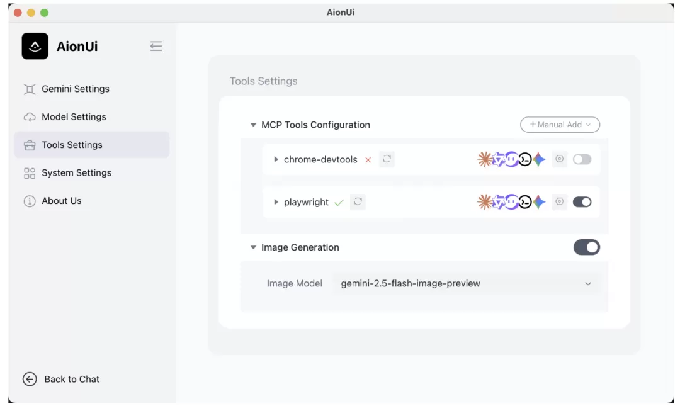
Task: Disable the playwright toggle switch
Action: 582,201
